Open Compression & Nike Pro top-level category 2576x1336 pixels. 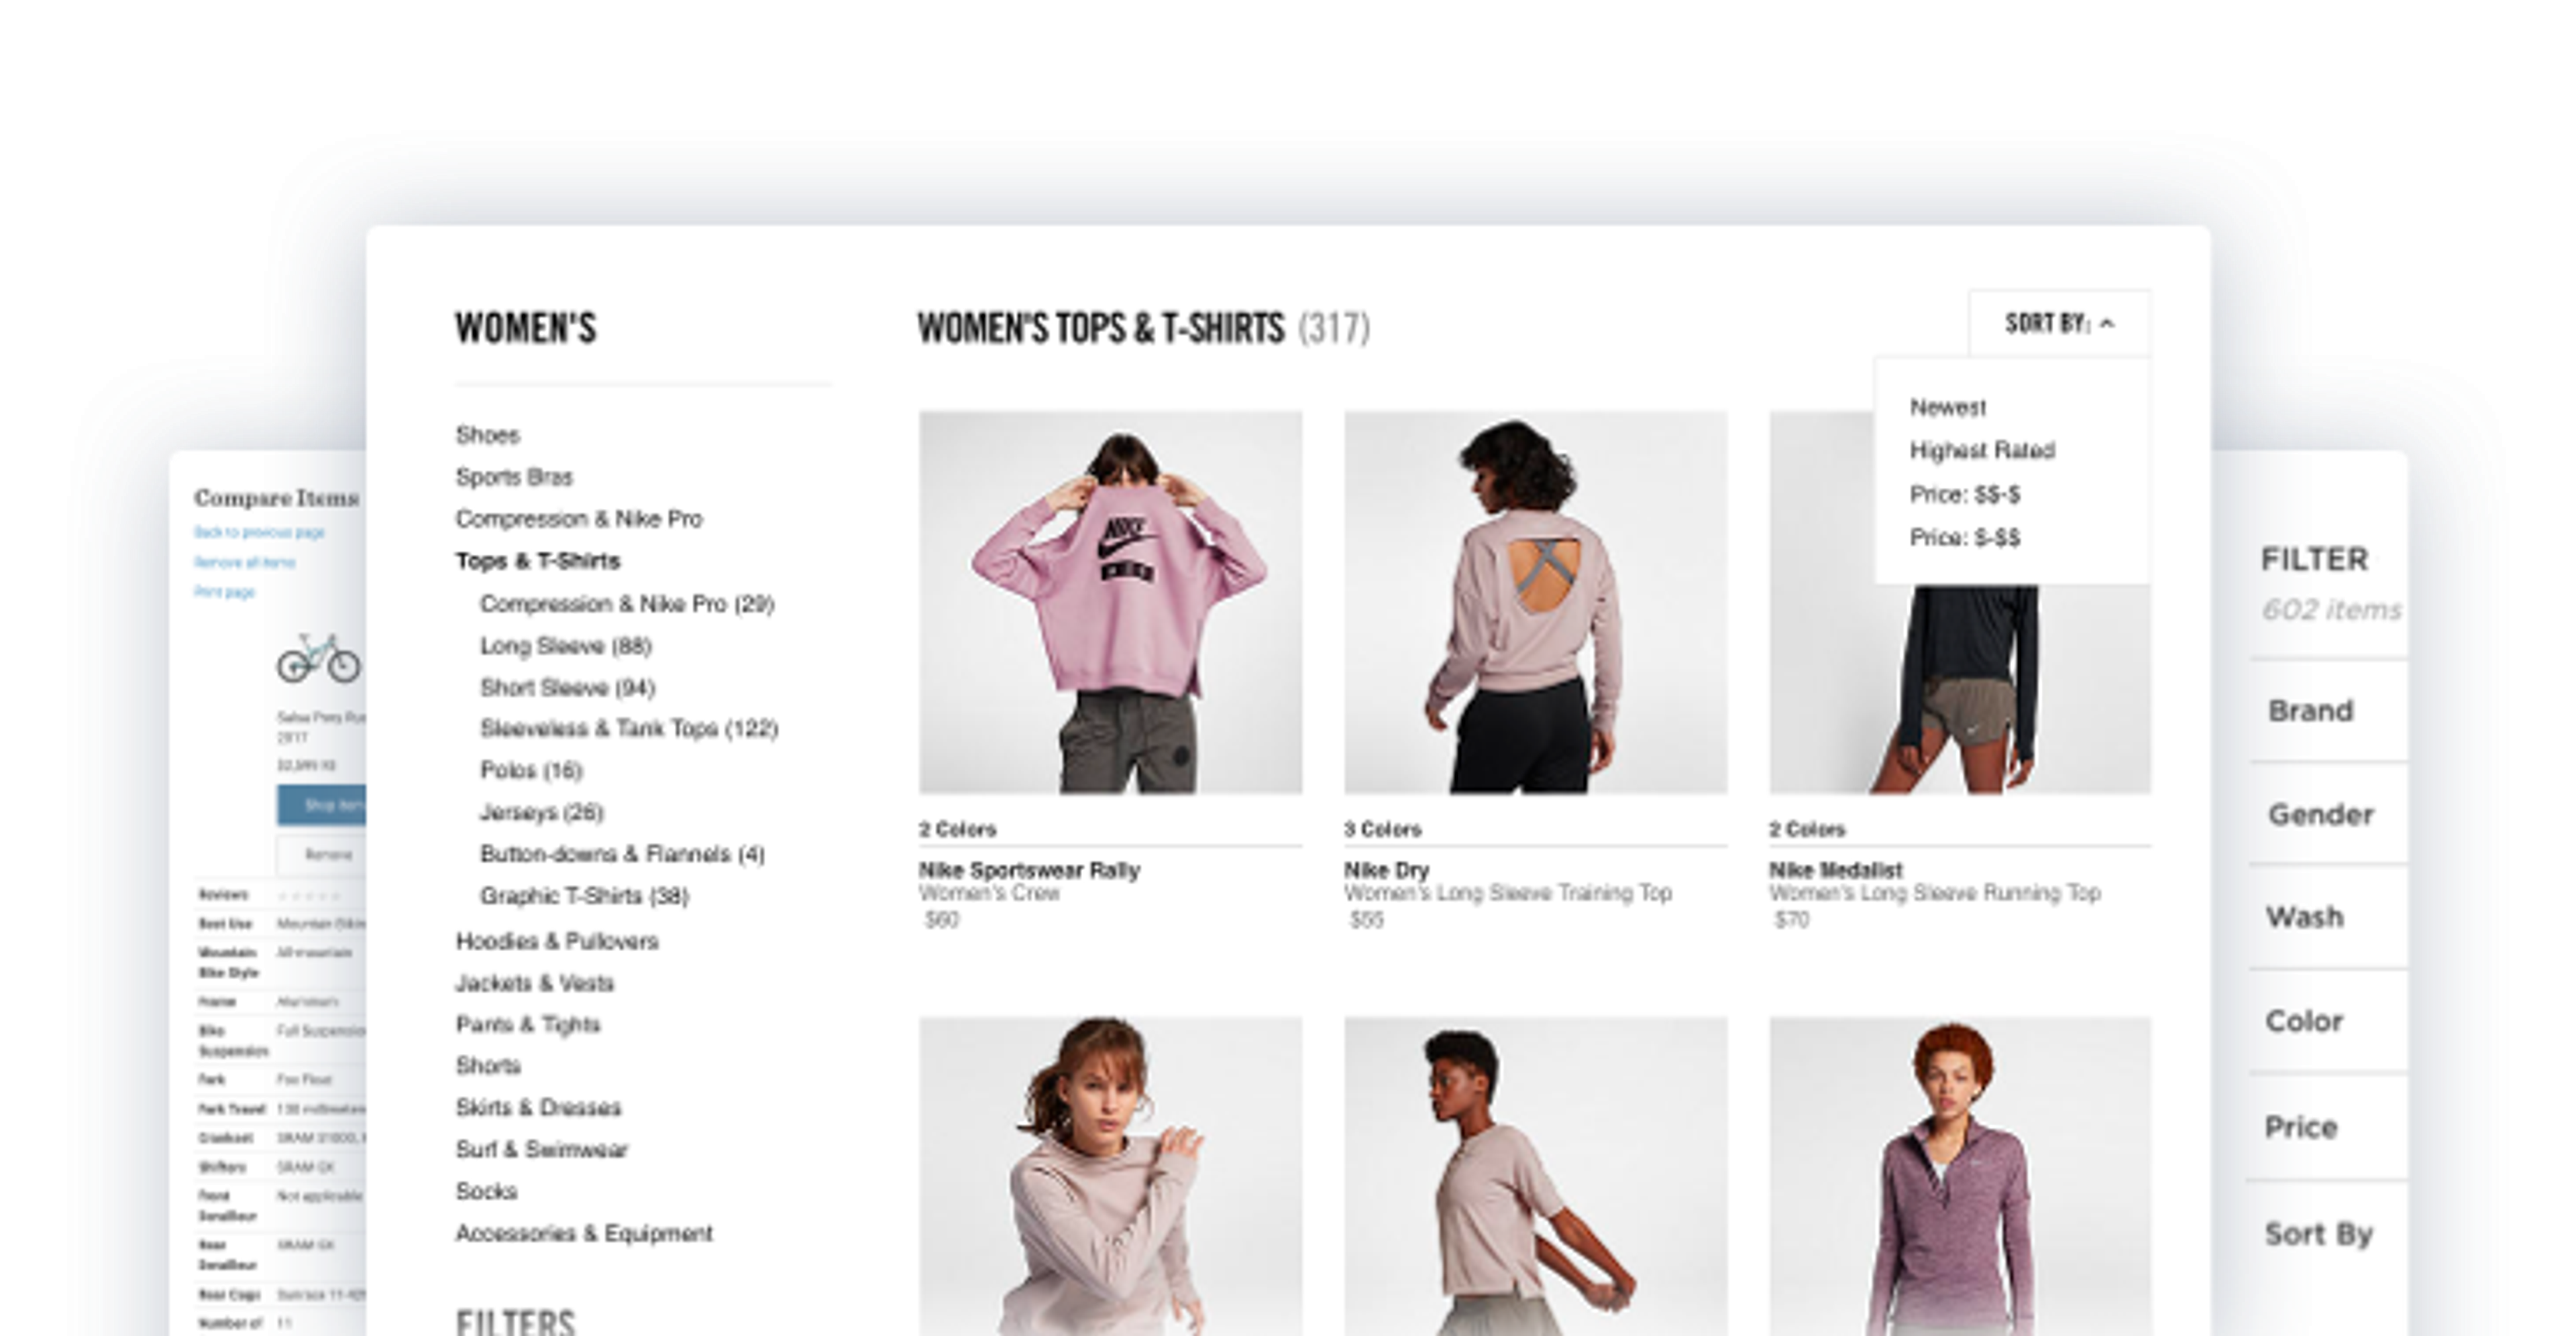[x=579, y=519]
